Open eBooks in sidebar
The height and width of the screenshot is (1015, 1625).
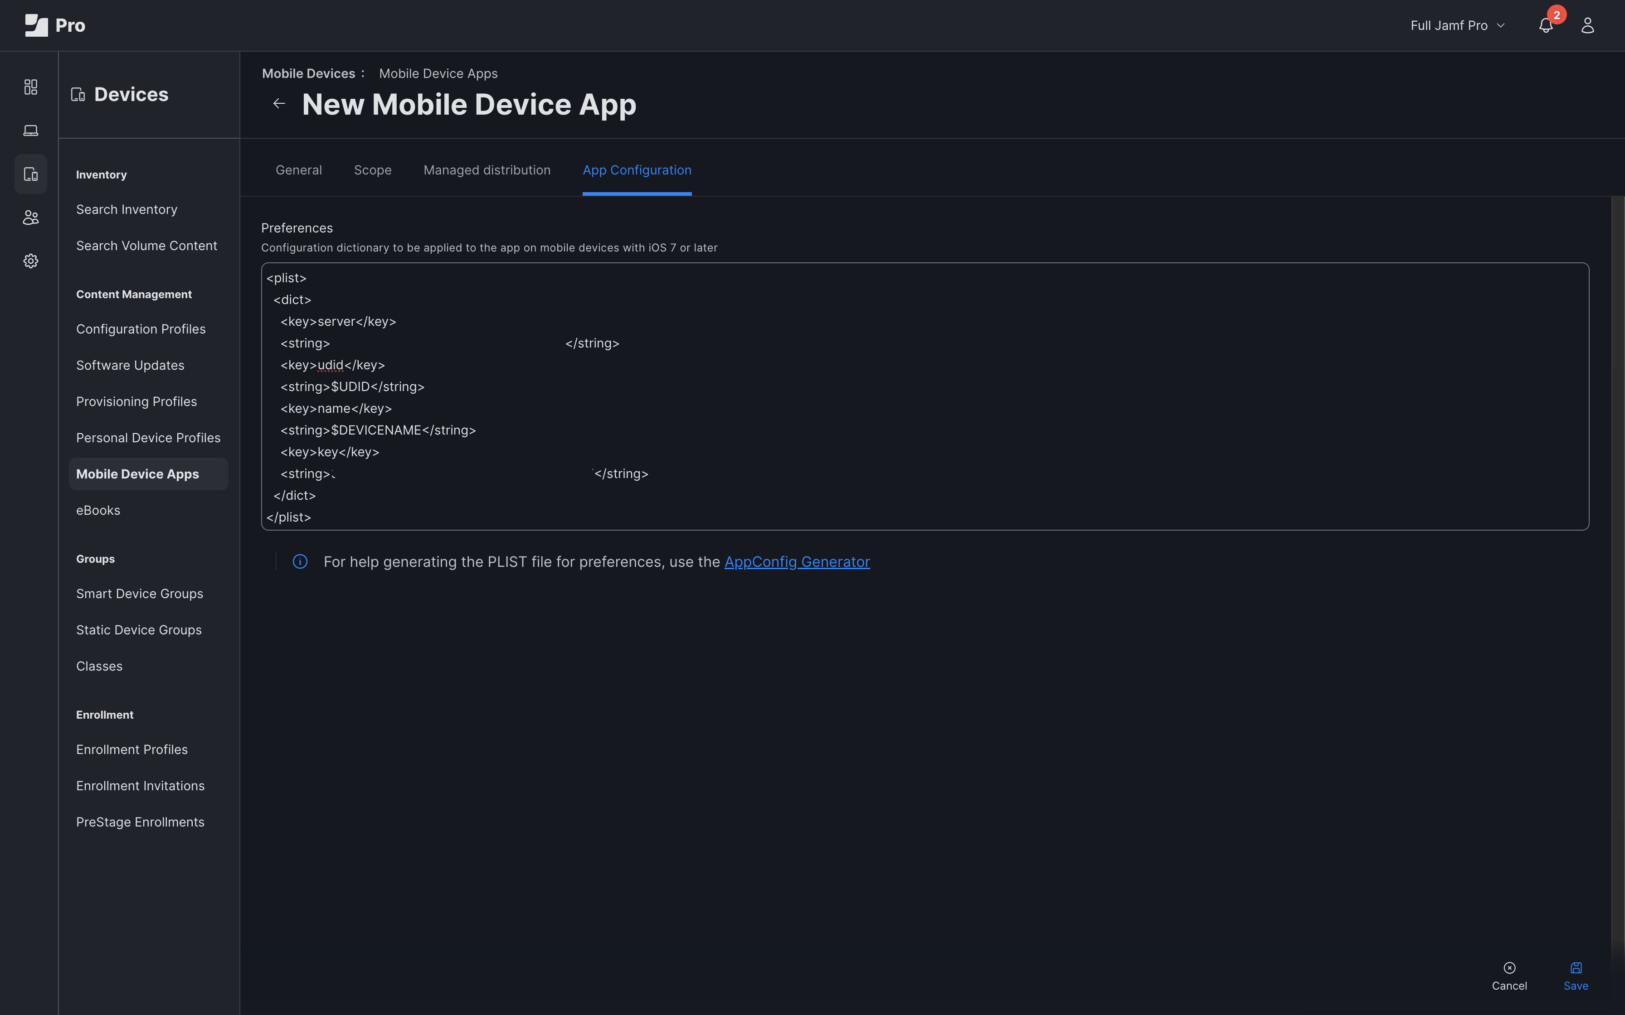coord(98,510)
